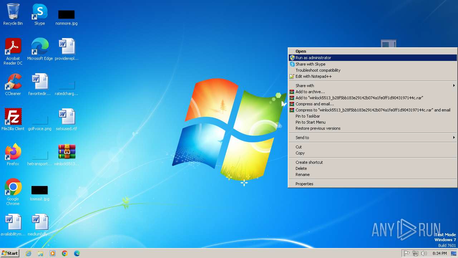Click the Show desktop button at the taskbar end
Viewport: 458px width, 258px height.
pyautogui.click(x=454, y=253)
